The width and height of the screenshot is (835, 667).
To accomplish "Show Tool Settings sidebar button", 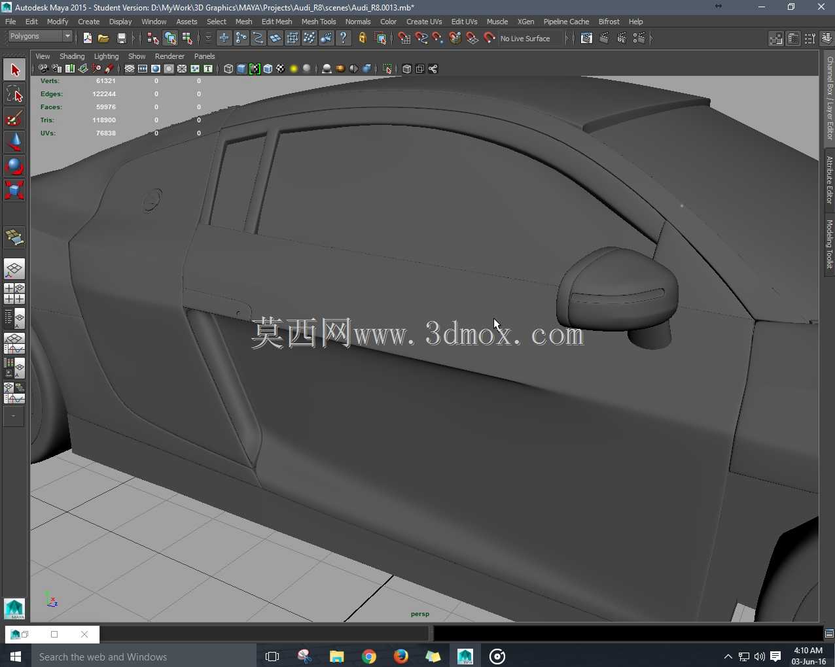I will [x=809, y=39].
